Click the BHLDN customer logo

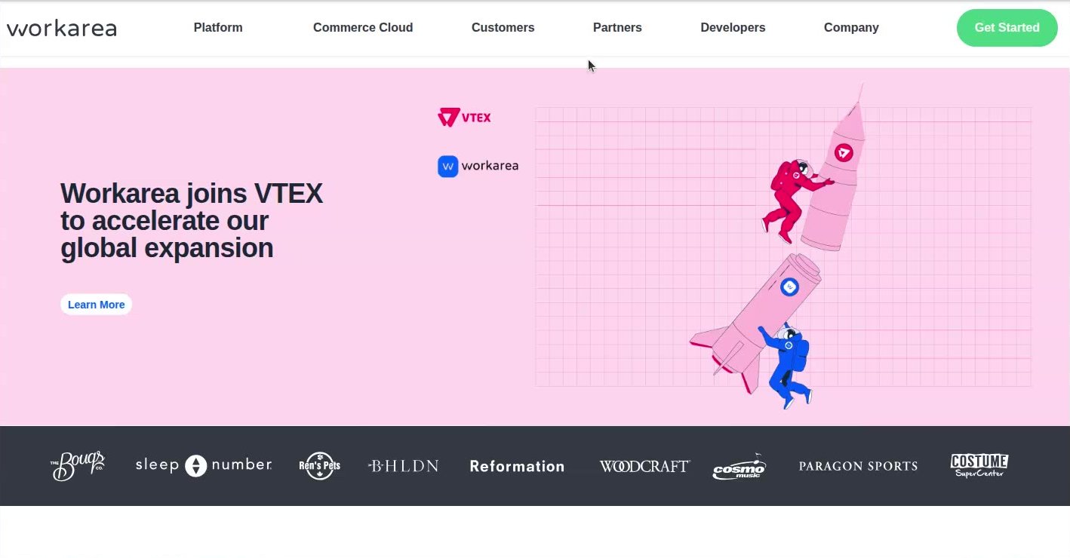pyautogui.click(x=404, y=466)
